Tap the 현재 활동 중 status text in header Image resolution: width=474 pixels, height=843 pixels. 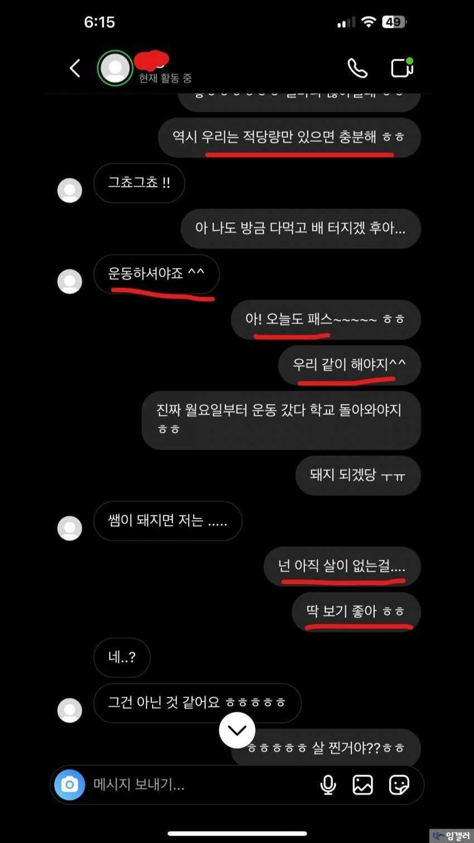(165, 78)
